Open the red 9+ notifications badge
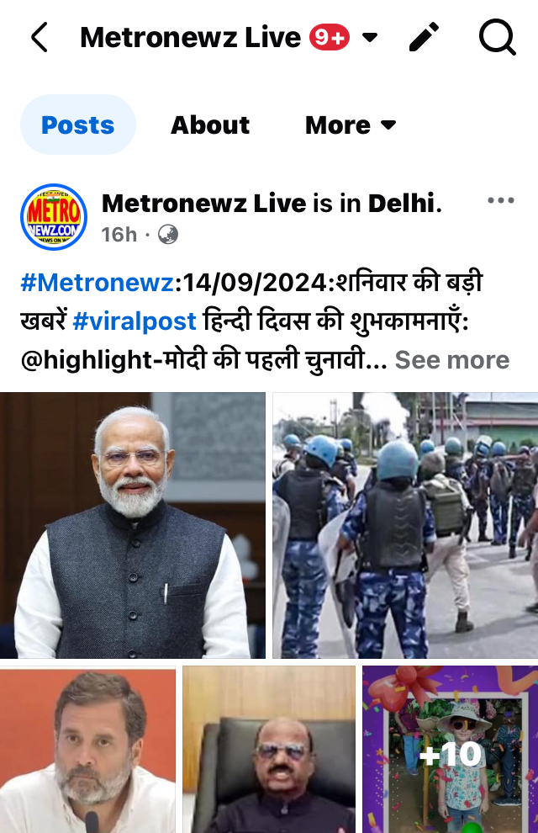Screen dimensions: 538x833 point(330,37)
